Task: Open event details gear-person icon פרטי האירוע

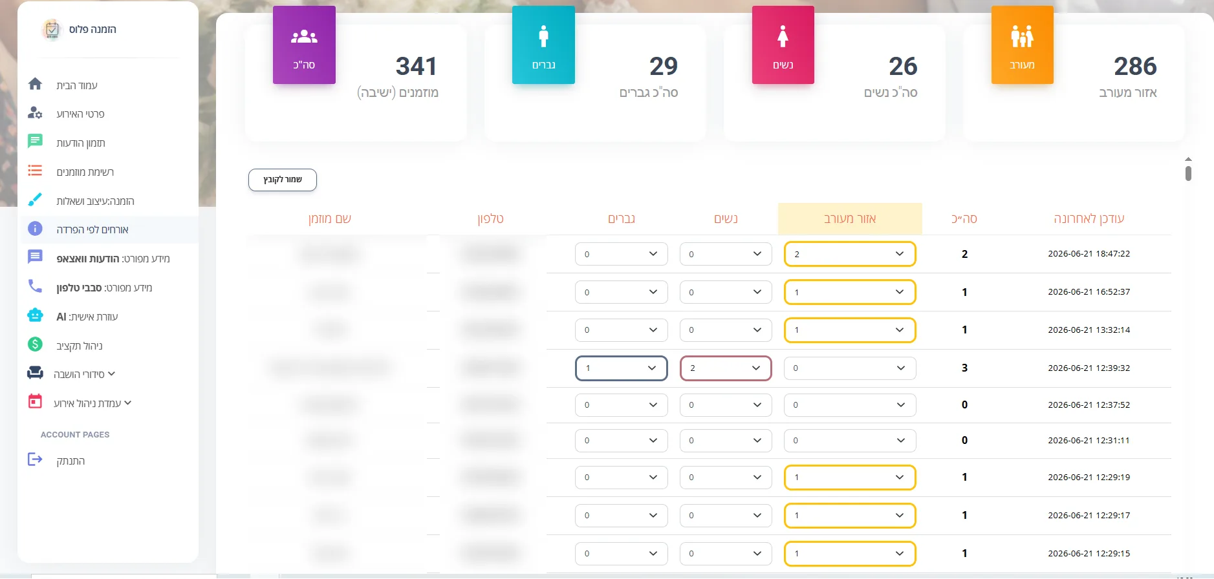Action: point(35,113)
